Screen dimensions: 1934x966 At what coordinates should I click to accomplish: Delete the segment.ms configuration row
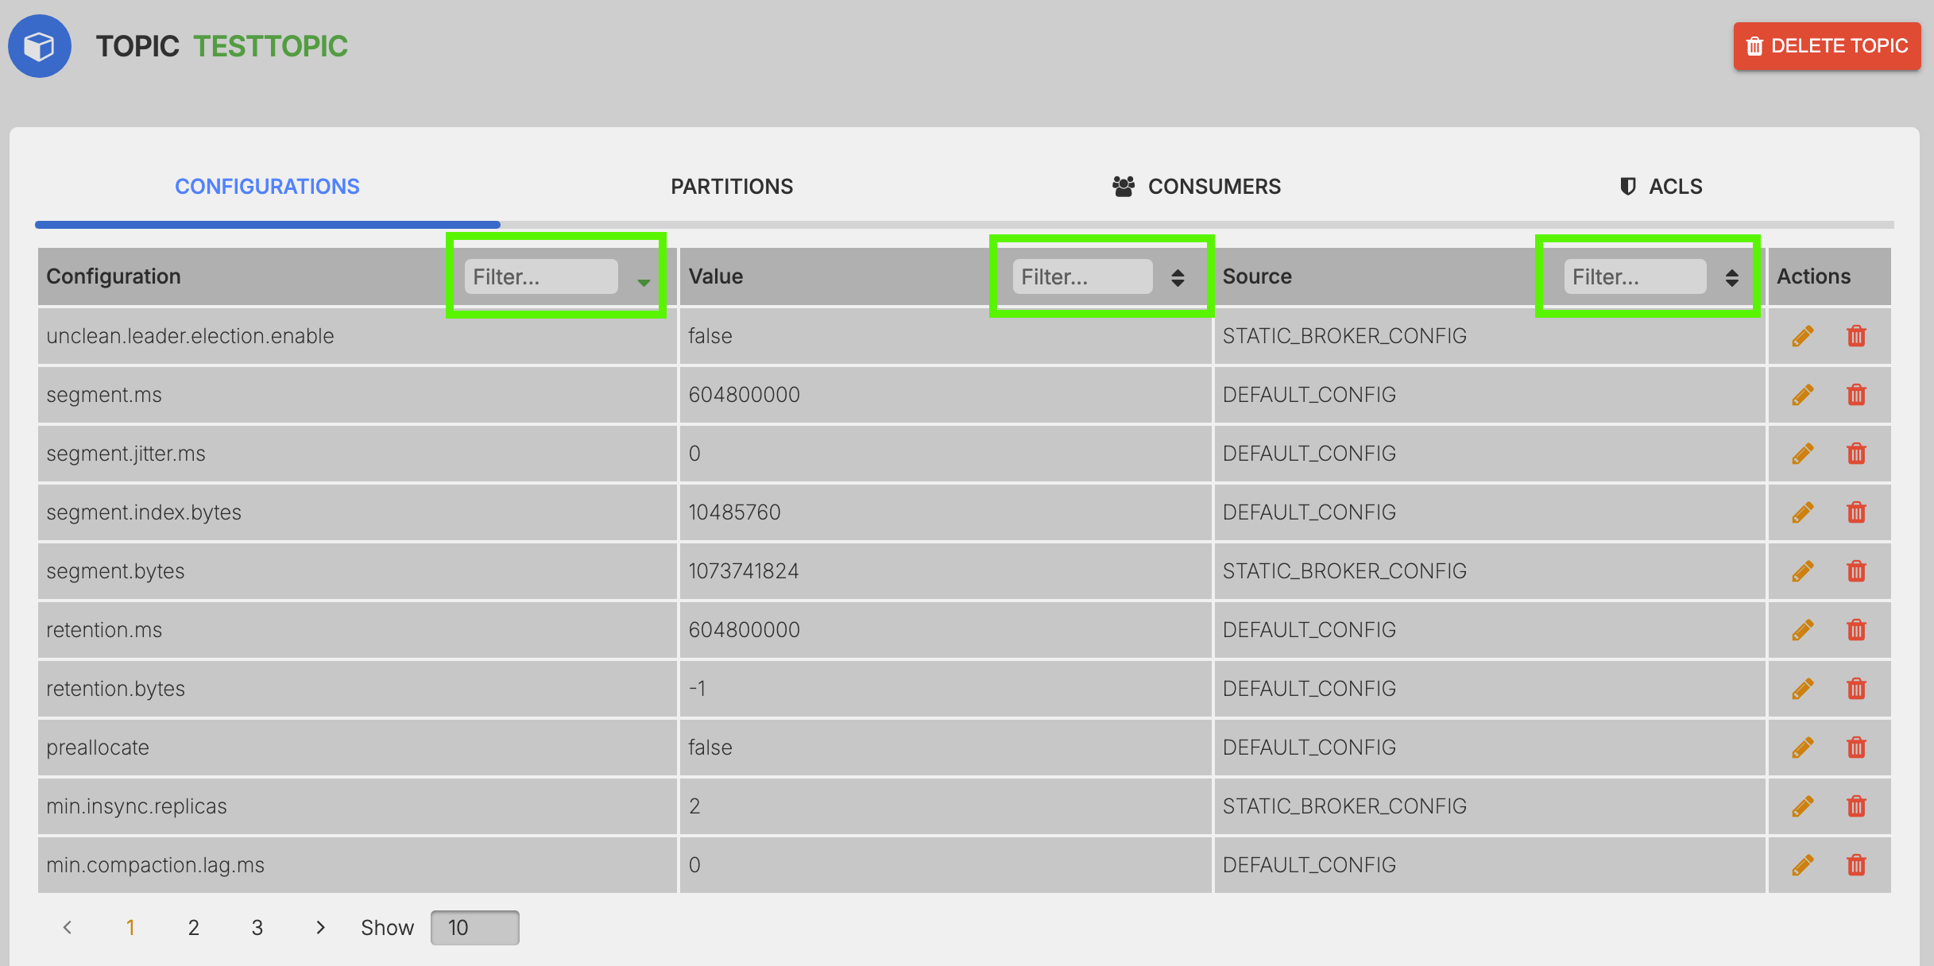[1856, 394]
